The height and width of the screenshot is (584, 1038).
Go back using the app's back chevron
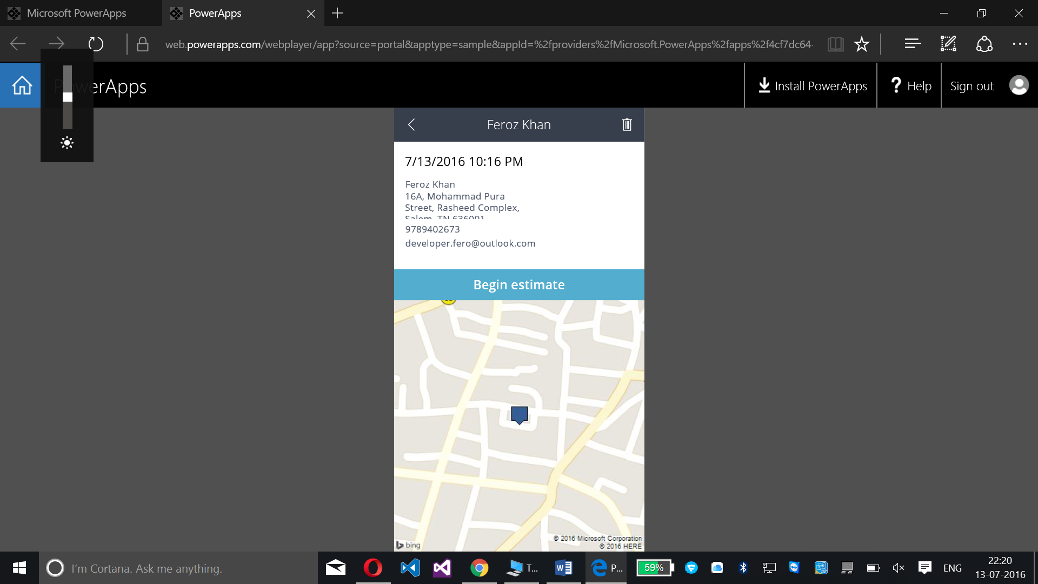coord(411,125)
